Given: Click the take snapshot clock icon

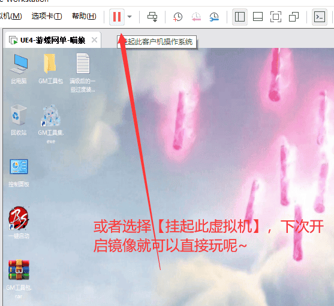Looking at the screenshot, I should tap(177, 17).
